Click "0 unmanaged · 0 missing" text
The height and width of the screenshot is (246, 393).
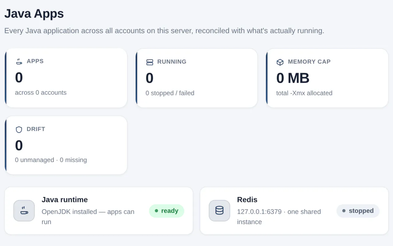click(x=51, y=160)
